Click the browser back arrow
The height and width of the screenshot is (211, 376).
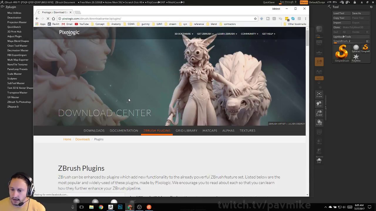[x=37, y=18]
